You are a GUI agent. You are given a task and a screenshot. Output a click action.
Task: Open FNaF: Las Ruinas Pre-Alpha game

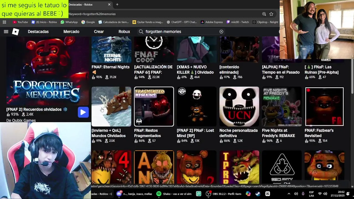tap(322, 69)
